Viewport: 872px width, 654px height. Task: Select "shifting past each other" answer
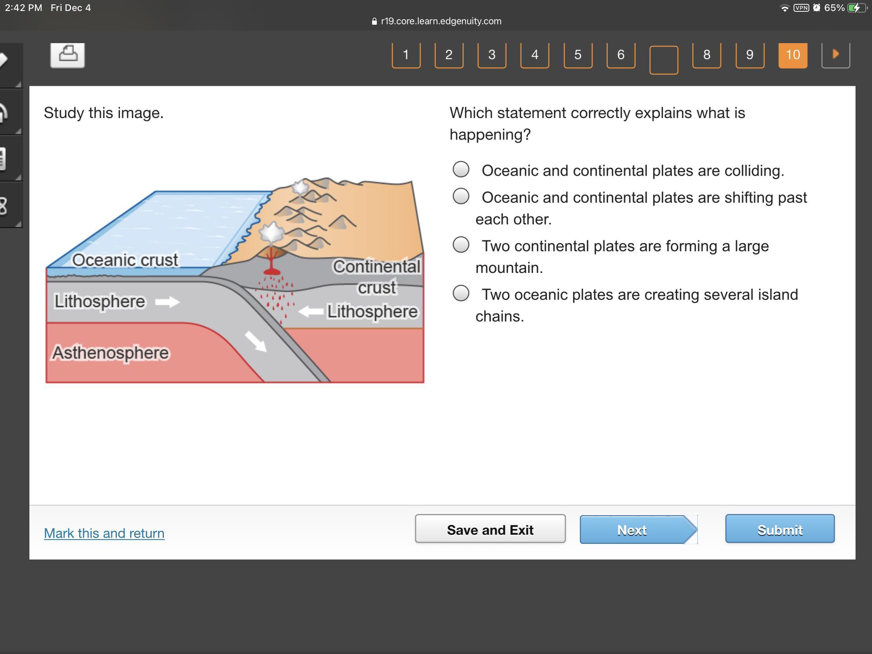click(x=461, y=196)
